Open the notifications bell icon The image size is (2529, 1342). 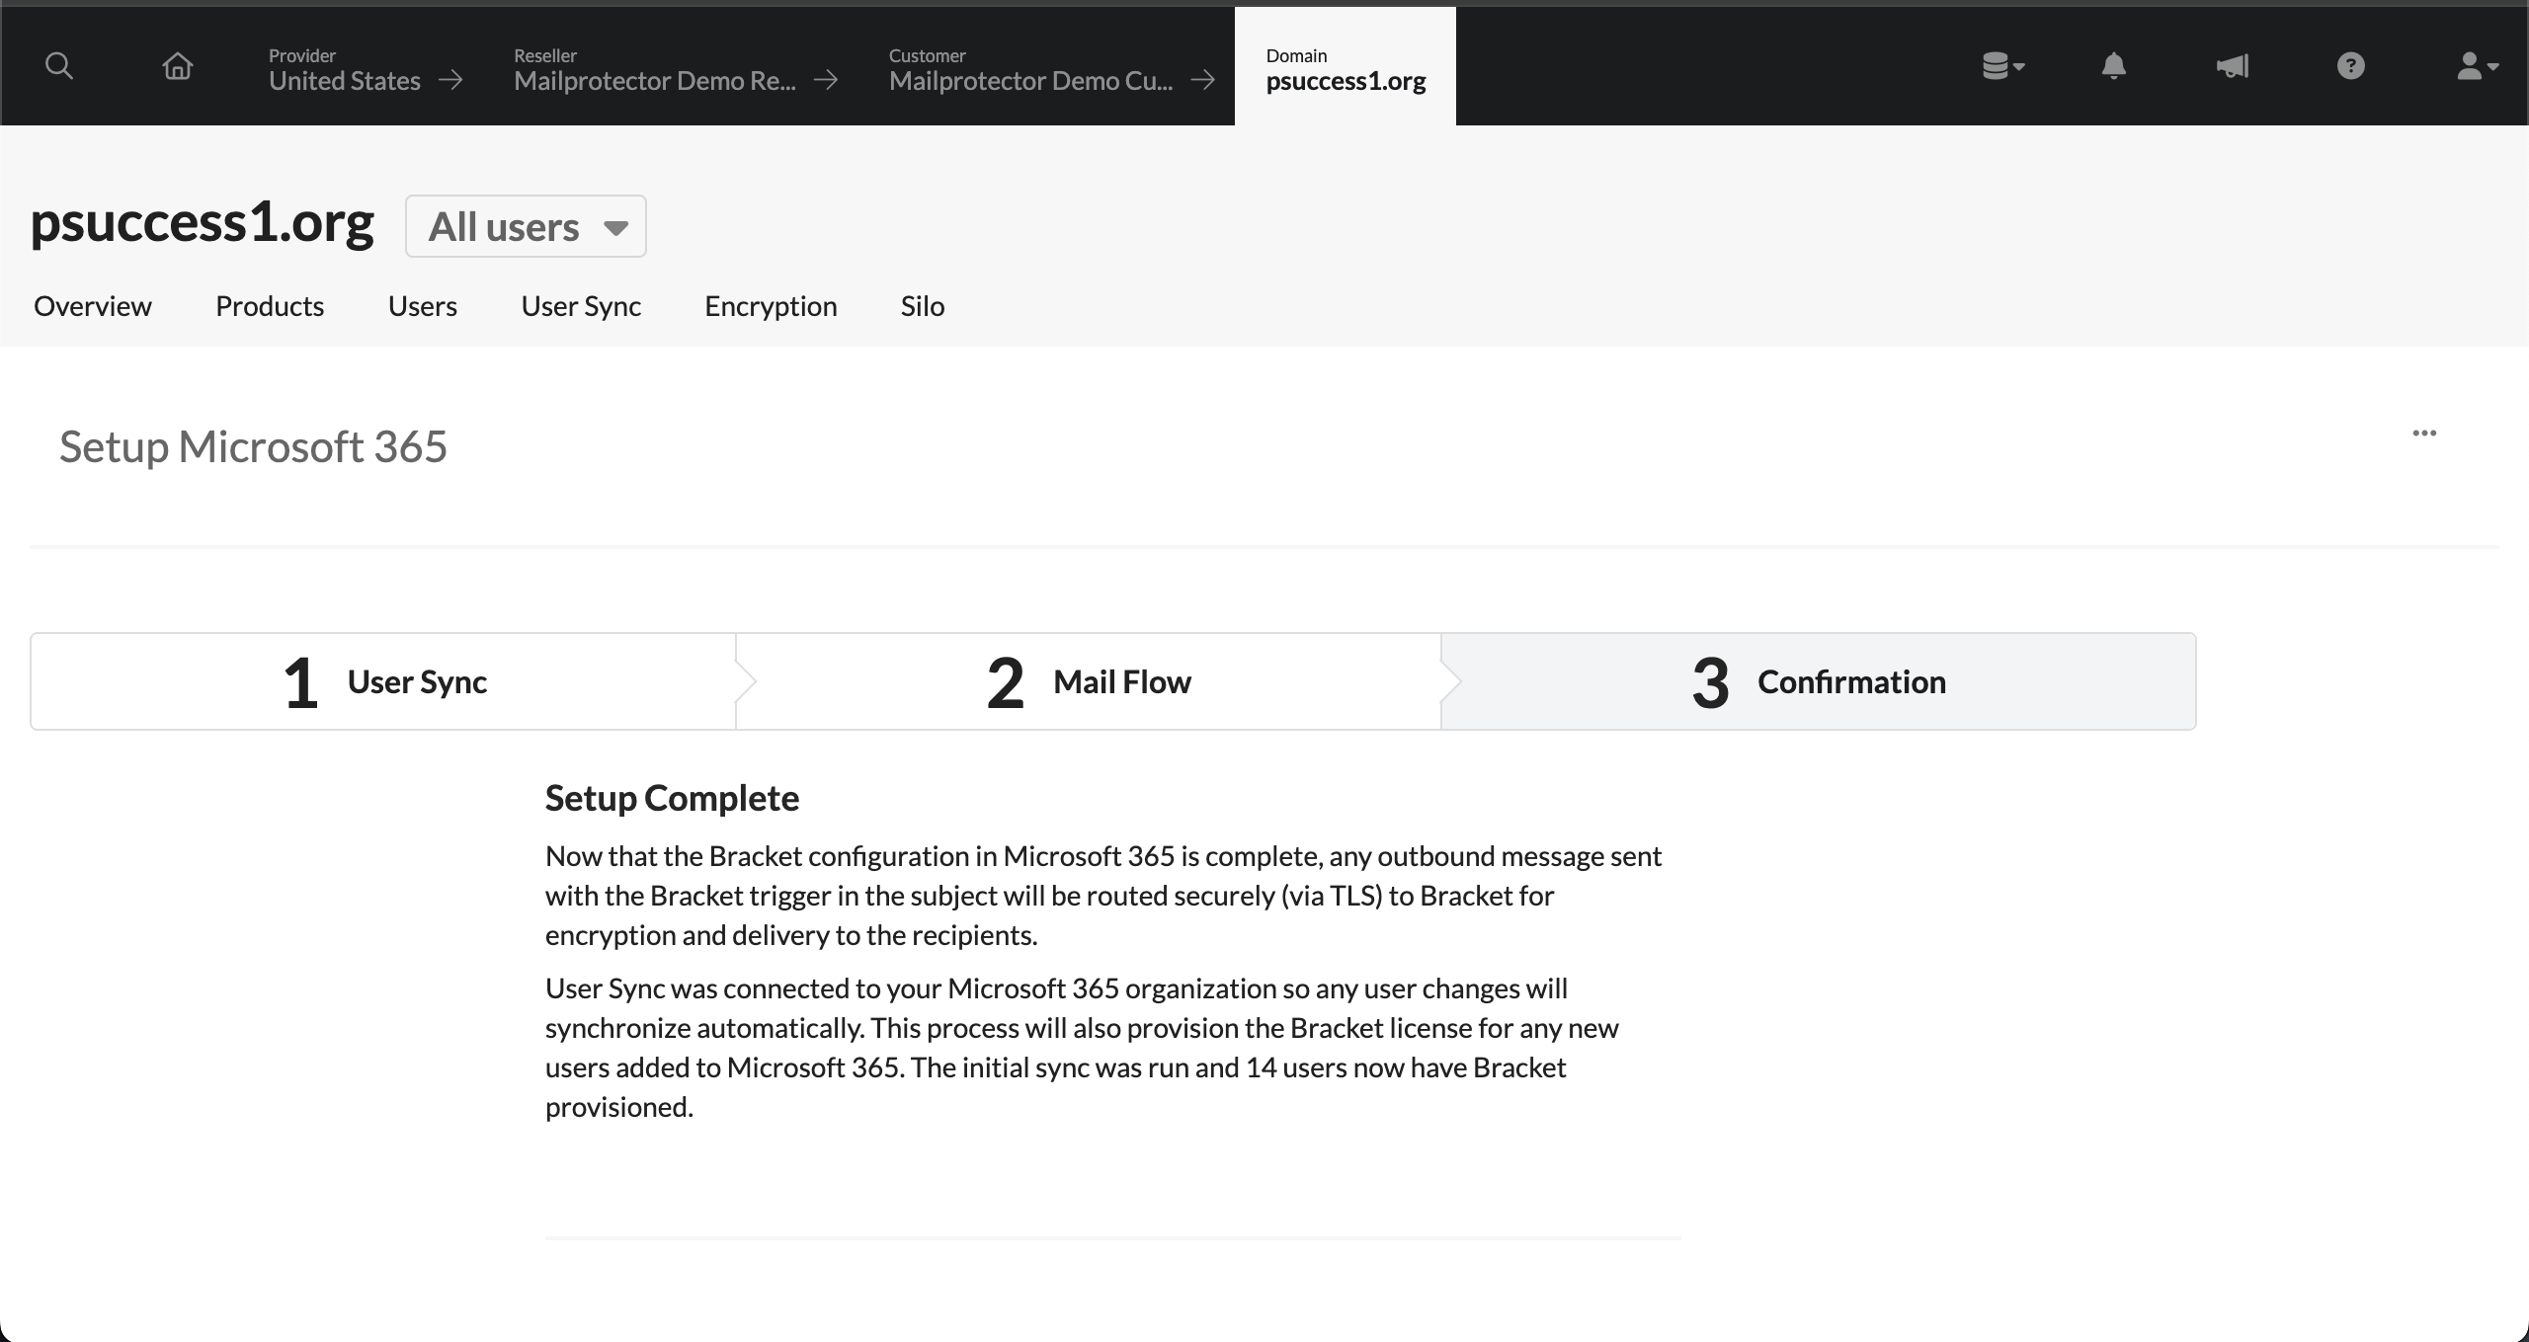[2113, 66]
